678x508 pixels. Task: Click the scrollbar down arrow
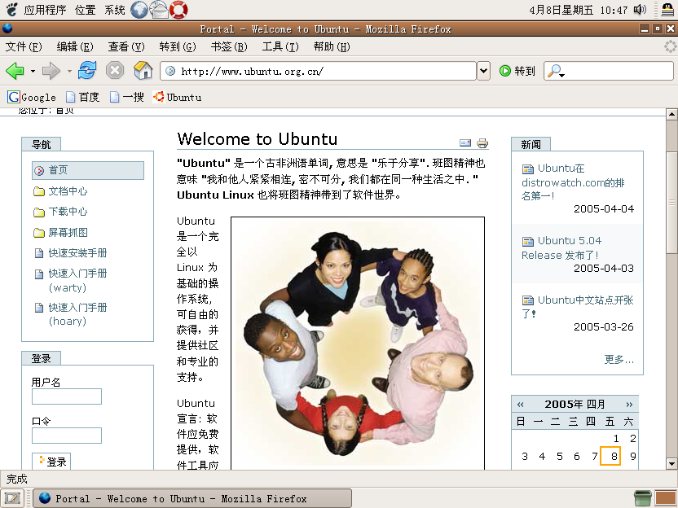[671, 464]
